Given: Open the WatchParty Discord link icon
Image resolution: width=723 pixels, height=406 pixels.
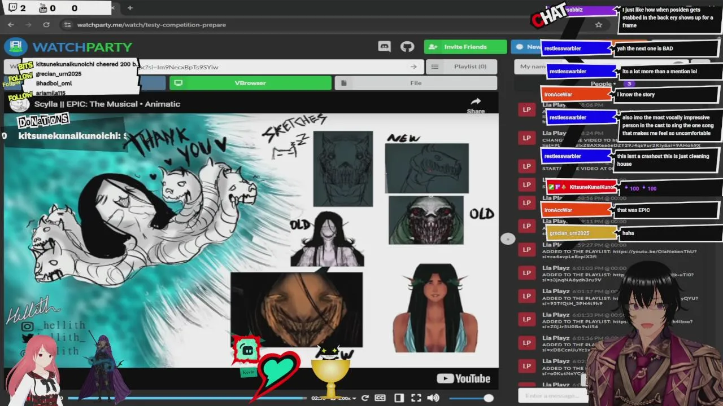Looking at the screenshot, I should tap(384, 47).
